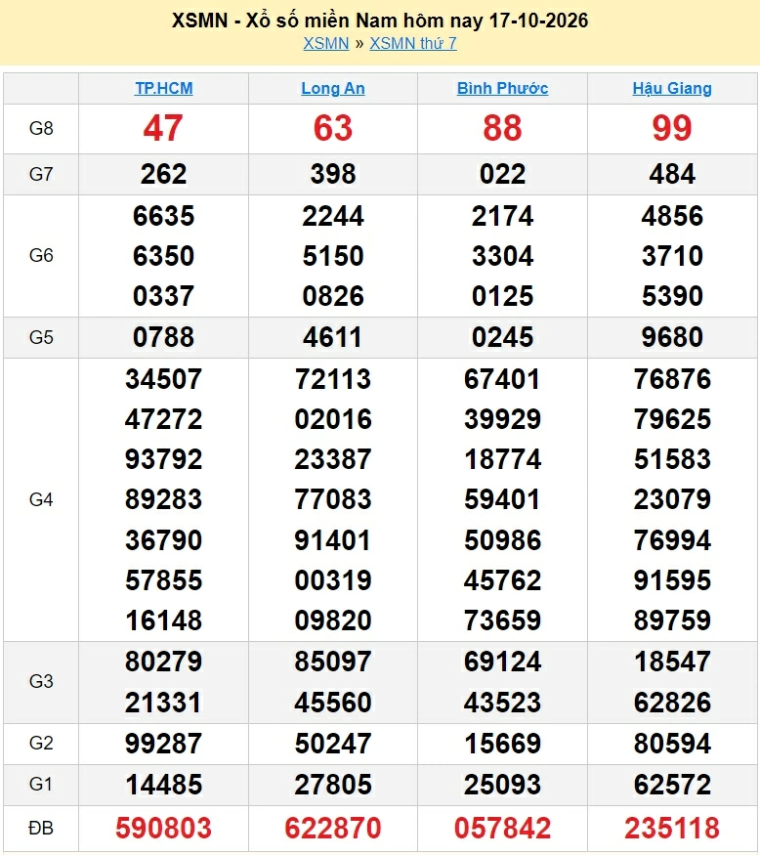Click the Long An province header link
This screenshot has height=855, width=760.
pos(332,88)
